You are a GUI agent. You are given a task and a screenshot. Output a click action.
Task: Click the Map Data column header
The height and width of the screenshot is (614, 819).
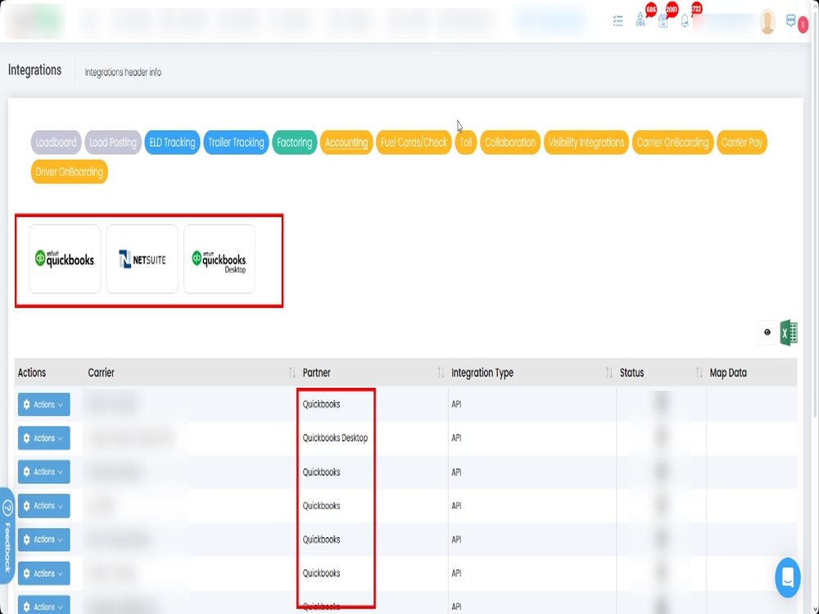(728, 372)
